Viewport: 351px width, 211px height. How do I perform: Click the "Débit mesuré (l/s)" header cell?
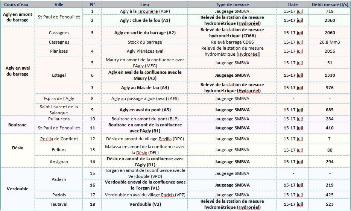coord(330,5)
